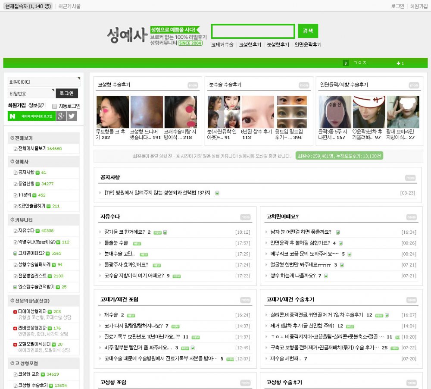Viewport: 431px width, 389px height.
Task: Click page icon next to 전체게시물보기
Action: (x=16, y=149)
